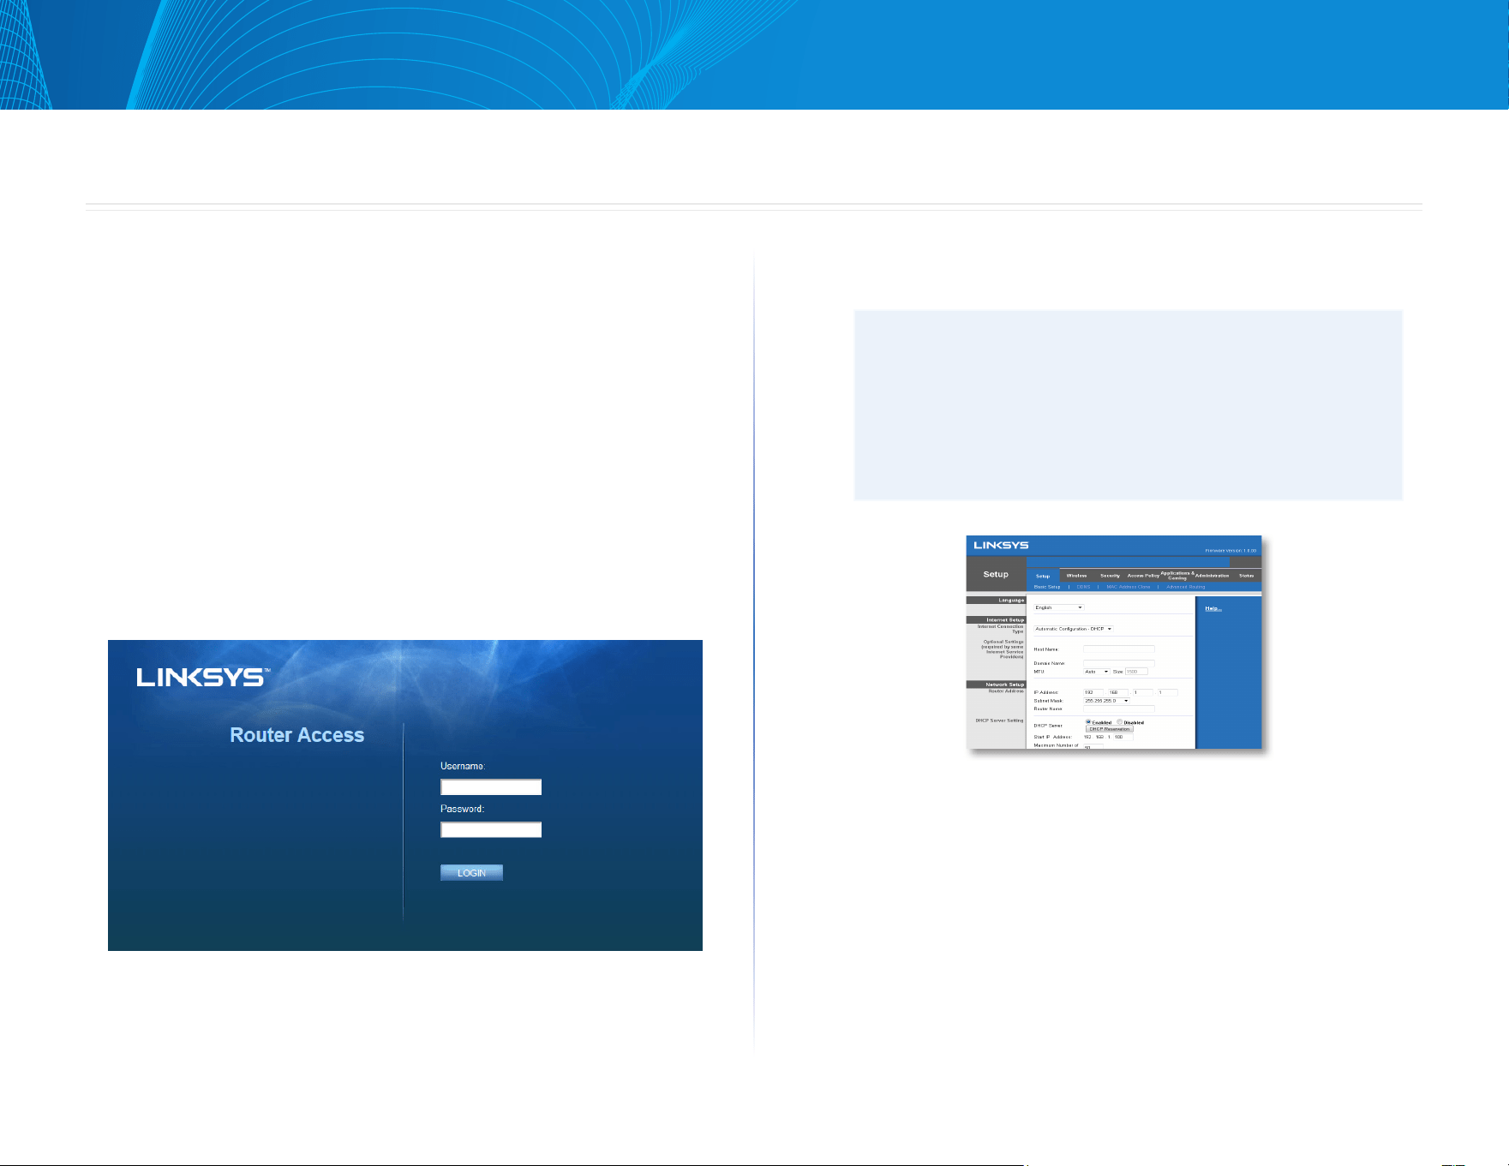
Task: Select the Advanced Routing sub-tab
Action: (x=1186, y=587)
